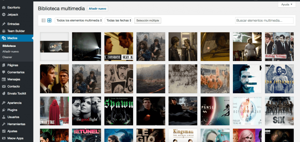Expand the Ayuda help panel
300x142 pixels.
[287, 4]
